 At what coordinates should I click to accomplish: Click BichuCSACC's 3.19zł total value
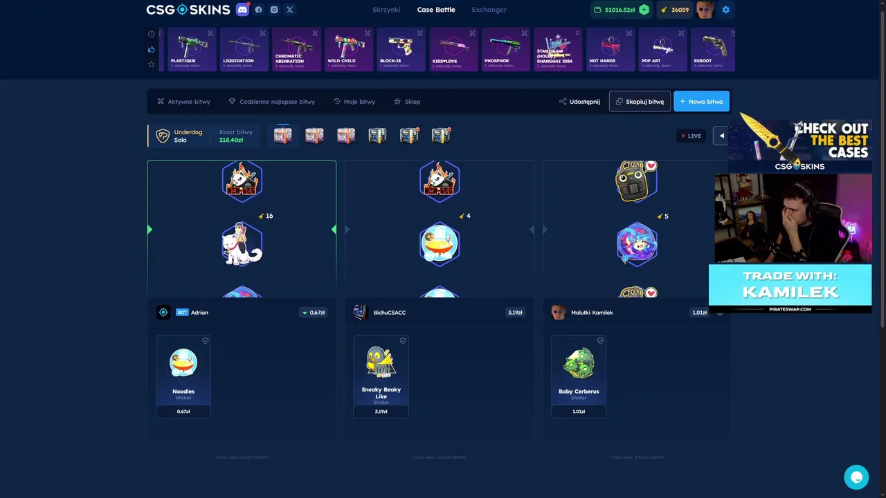pos(515,313)
